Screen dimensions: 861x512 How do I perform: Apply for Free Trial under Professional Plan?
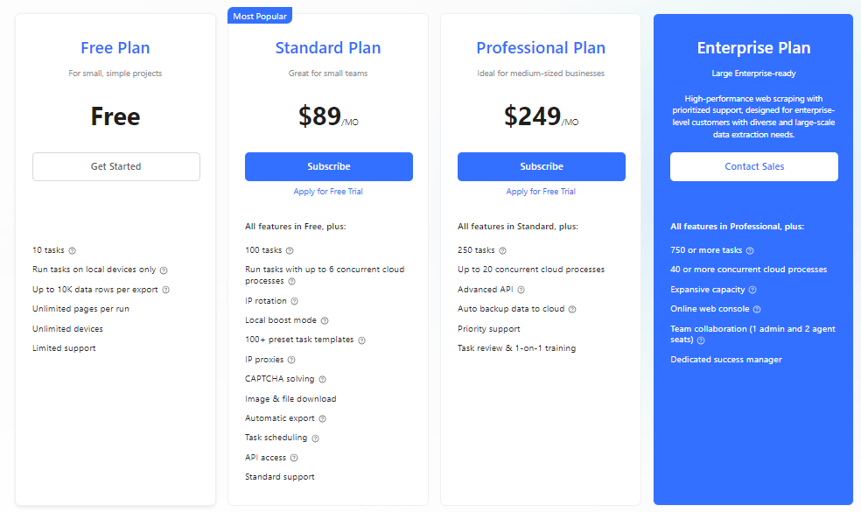[541, 191]
